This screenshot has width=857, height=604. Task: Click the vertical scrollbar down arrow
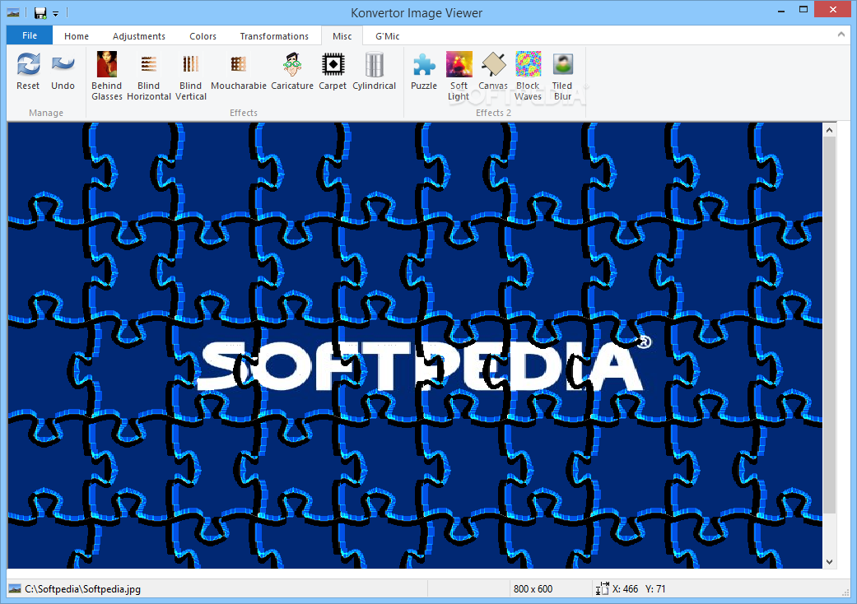point(829,562)
